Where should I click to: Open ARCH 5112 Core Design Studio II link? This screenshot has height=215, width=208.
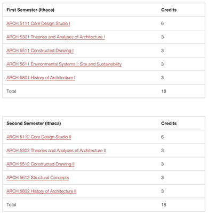tap(39, 137)
